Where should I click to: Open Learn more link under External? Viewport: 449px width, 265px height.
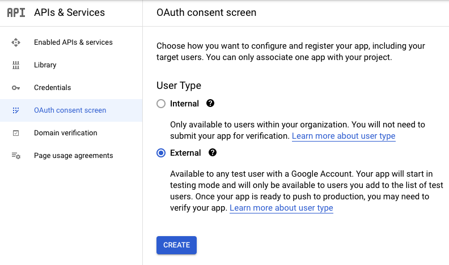pyautogui.click(x=281, y=208)
